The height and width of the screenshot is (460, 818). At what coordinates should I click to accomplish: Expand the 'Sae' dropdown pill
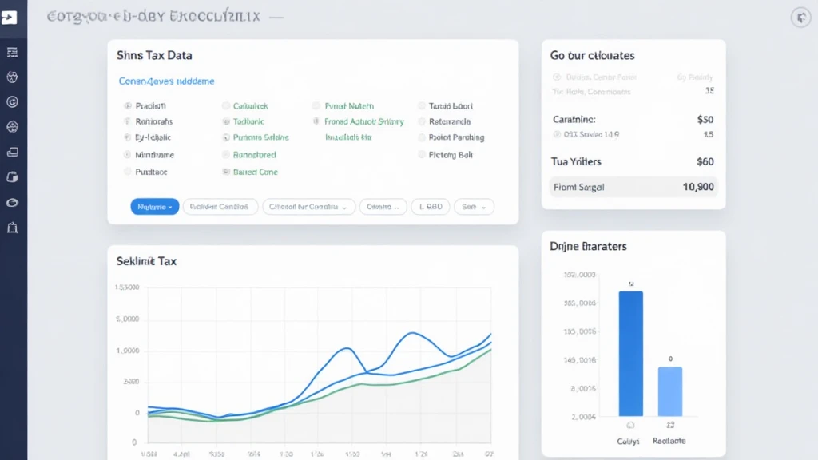pyautogui.click(x=474, y=207)
